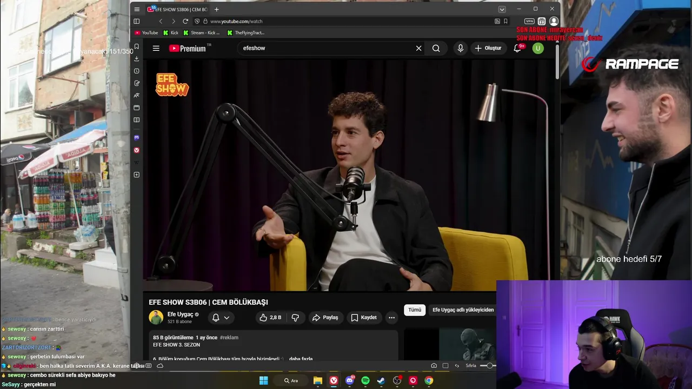Screen dimensions: 692x389
Task: Click the Efe Uygaç channel name
Action: (x=180, y=314)
